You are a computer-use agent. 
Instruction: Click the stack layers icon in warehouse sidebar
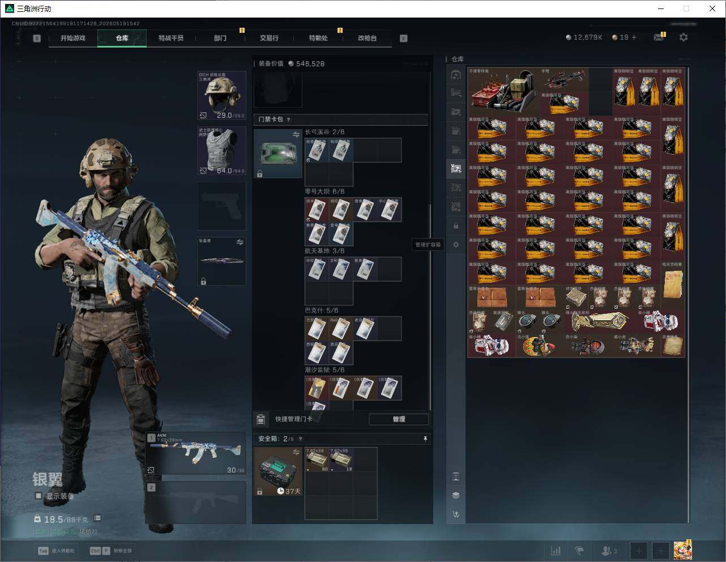point(456,495)
